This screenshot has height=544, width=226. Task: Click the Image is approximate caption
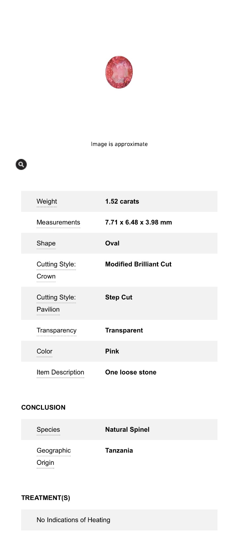[x=119, y=144]
